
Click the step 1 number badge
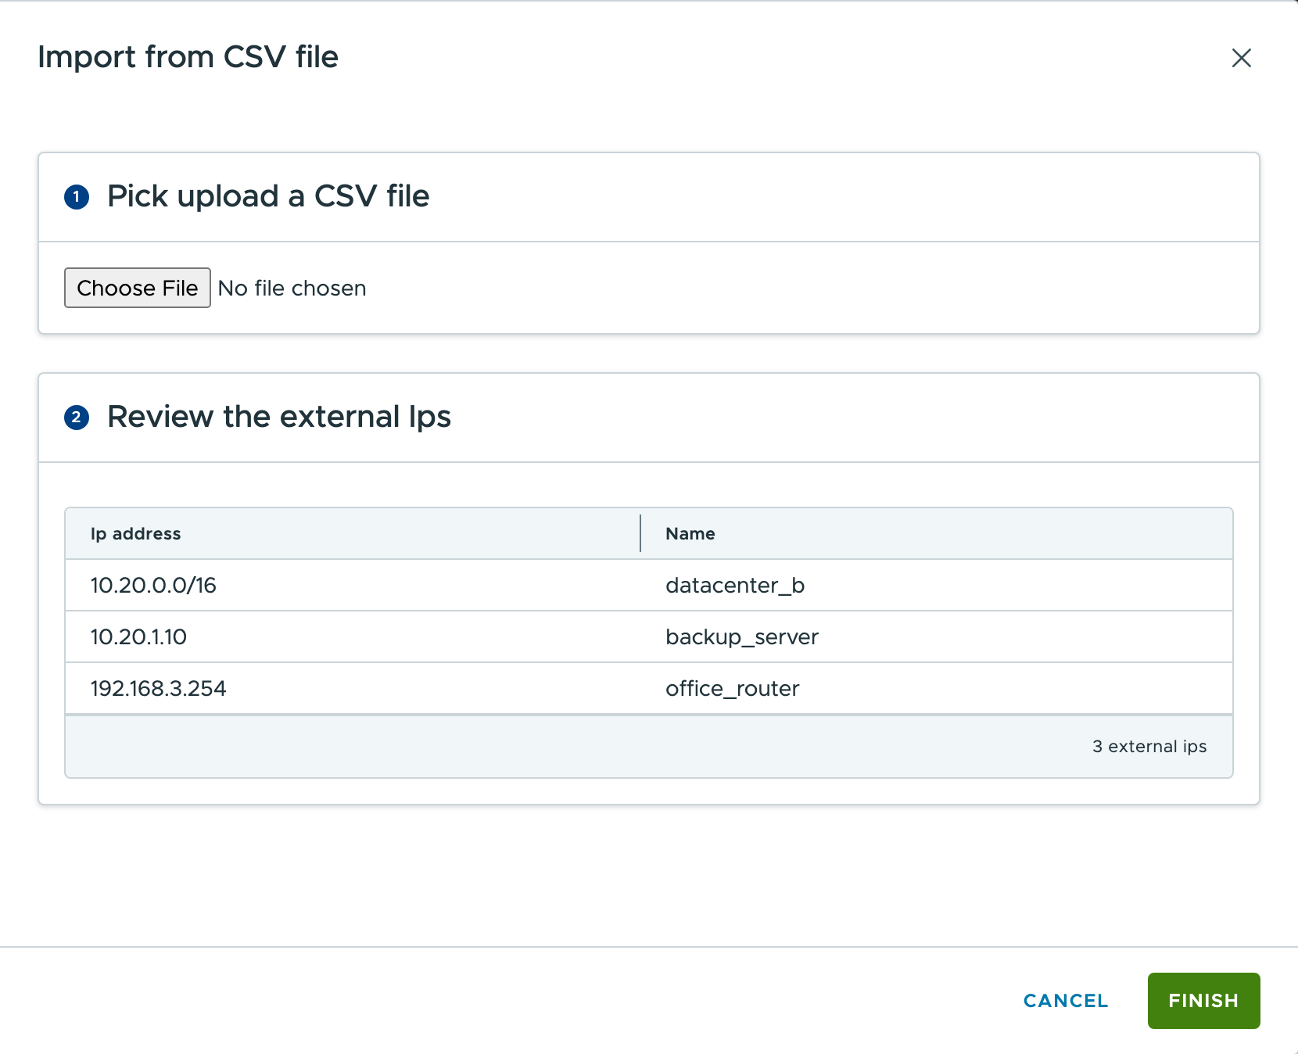pyautogui.click(x=77, y=197)
